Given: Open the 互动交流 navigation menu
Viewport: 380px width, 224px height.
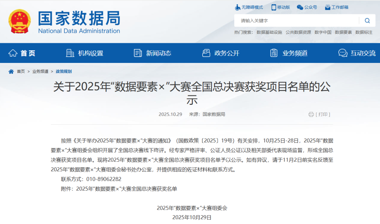Looking at the screenshot, I should tap(357, 53).
